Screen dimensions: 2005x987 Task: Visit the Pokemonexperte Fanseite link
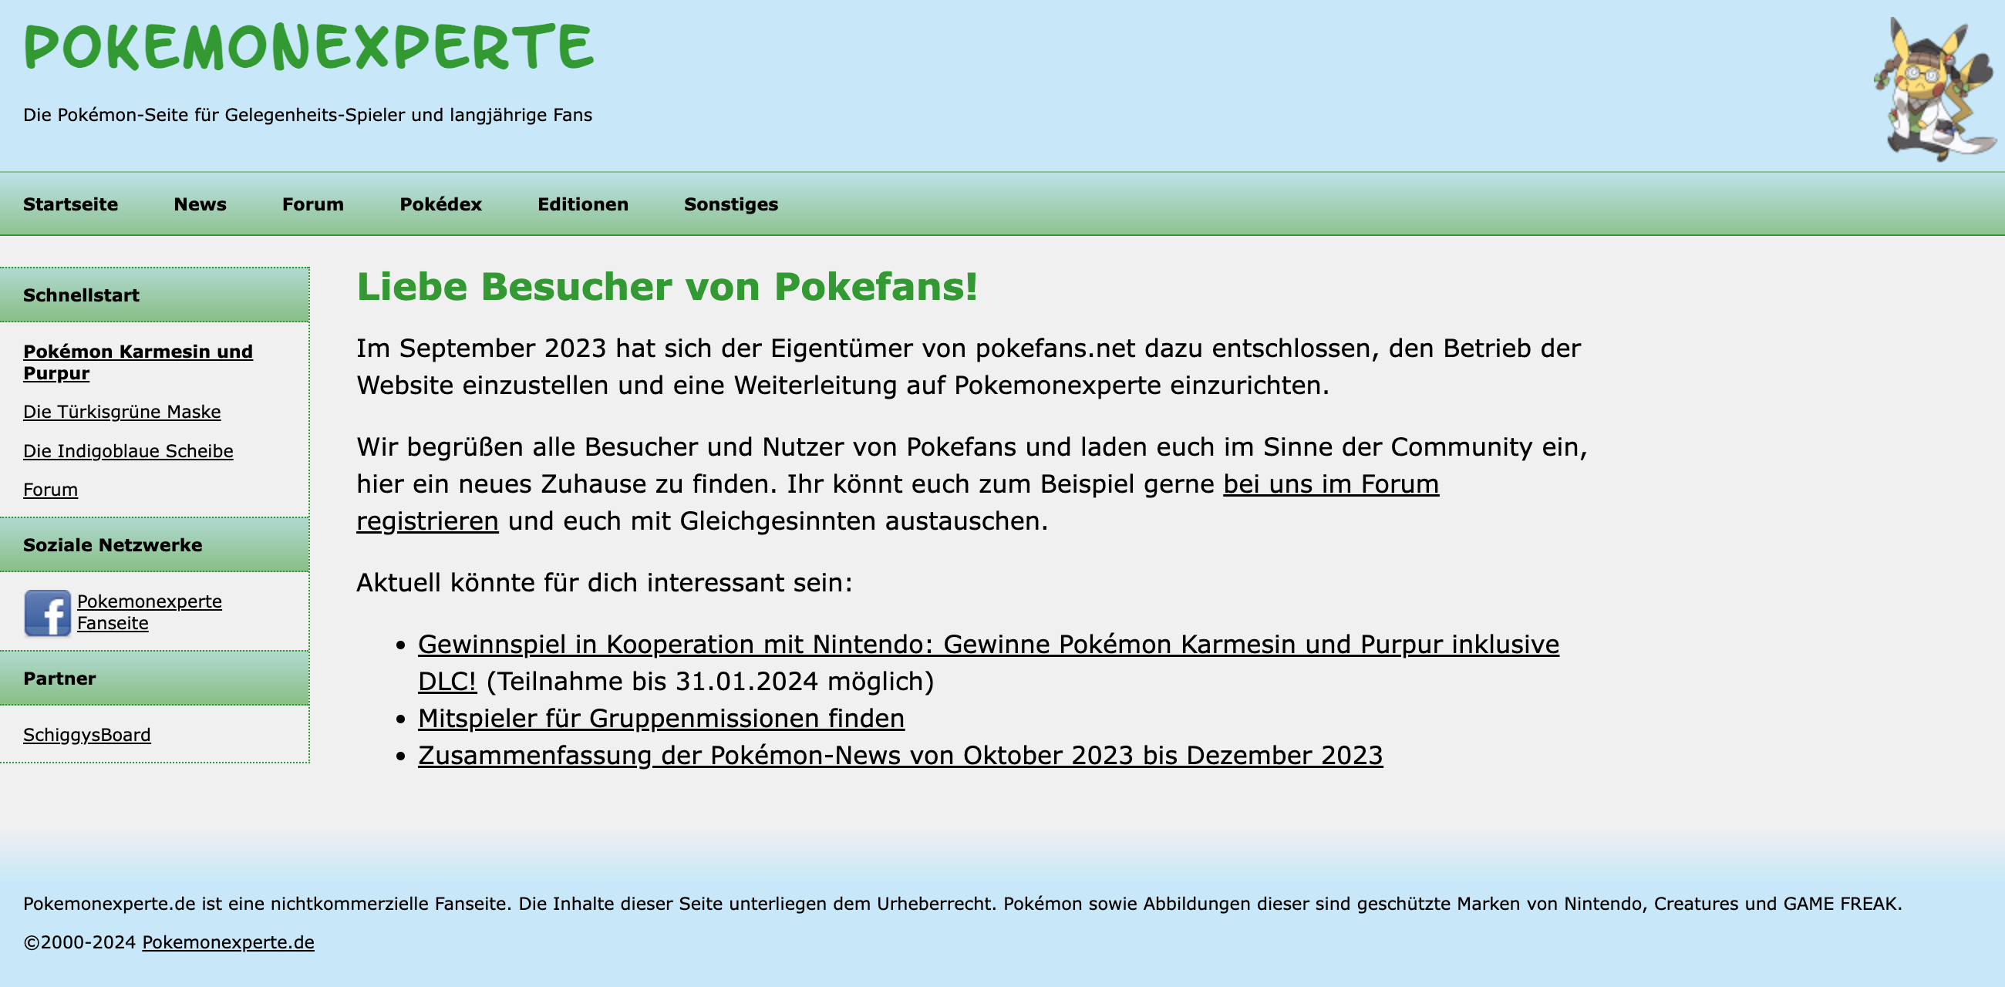pos(150,611)
